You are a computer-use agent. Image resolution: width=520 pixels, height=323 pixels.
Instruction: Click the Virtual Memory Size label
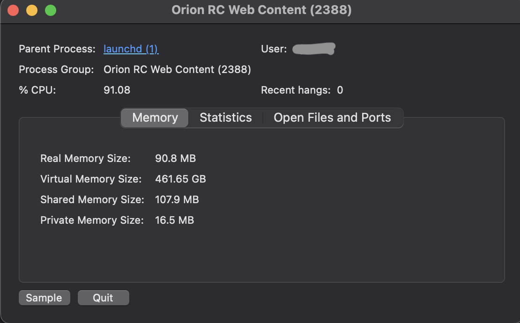[90, 179]
